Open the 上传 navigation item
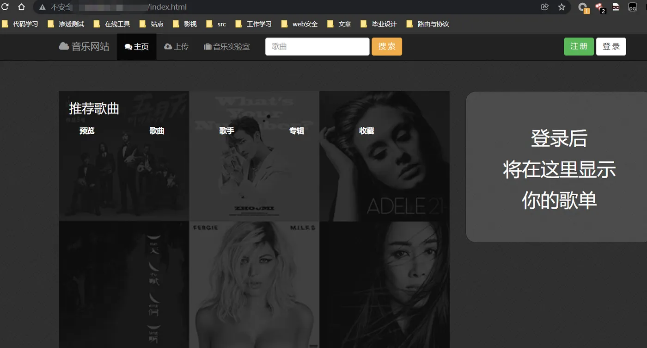The height and width of the screenshot is (348, 647). click(177, 47)
